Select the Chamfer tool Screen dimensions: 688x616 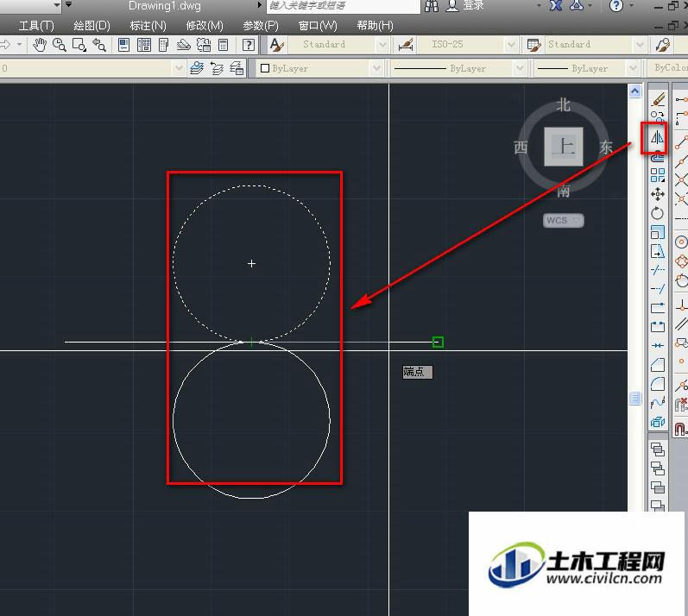[658, 364]
